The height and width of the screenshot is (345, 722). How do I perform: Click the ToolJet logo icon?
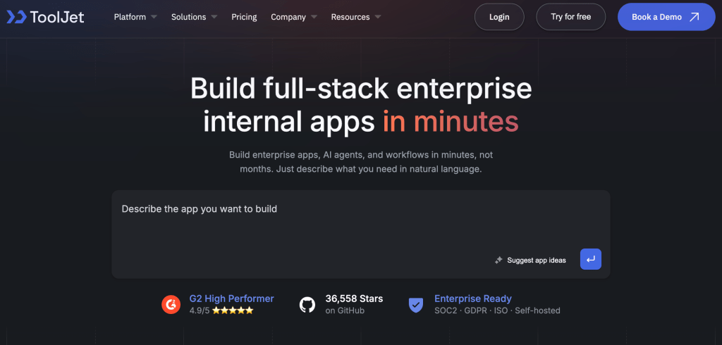[16, 17]
